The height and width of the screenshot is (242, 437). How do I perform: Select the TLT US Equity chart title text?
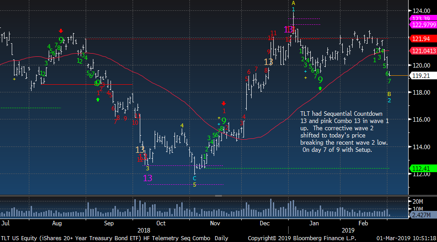pos(114,238)
